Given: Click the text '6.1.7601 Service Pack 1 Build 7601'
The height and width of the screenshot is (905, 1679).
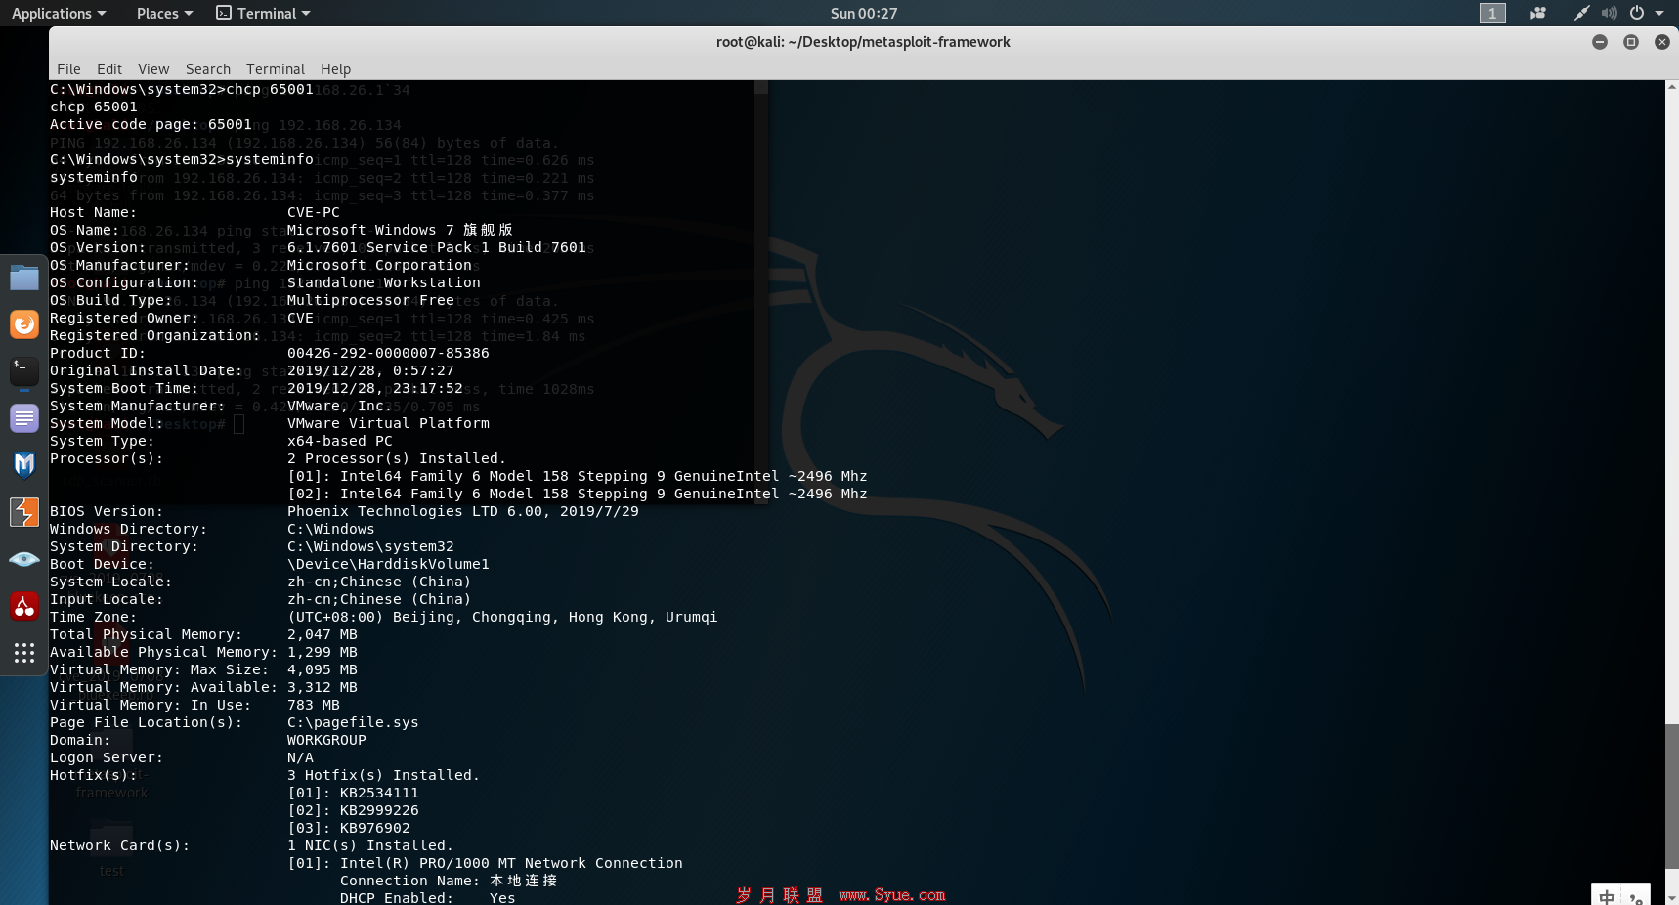Looking at the screenshot, I should point(437,247).
